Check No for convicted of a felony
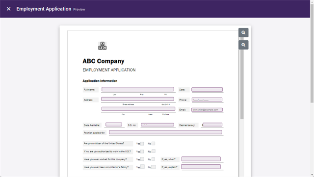This screenshot has width=314, height=177. (x=154, y=167)
